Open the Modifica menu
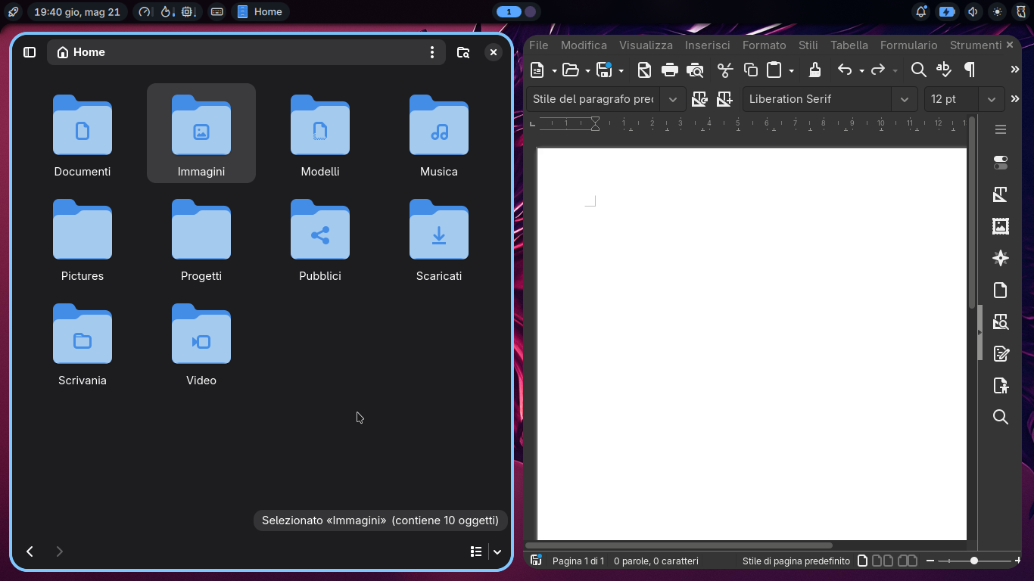 point(584,45)
